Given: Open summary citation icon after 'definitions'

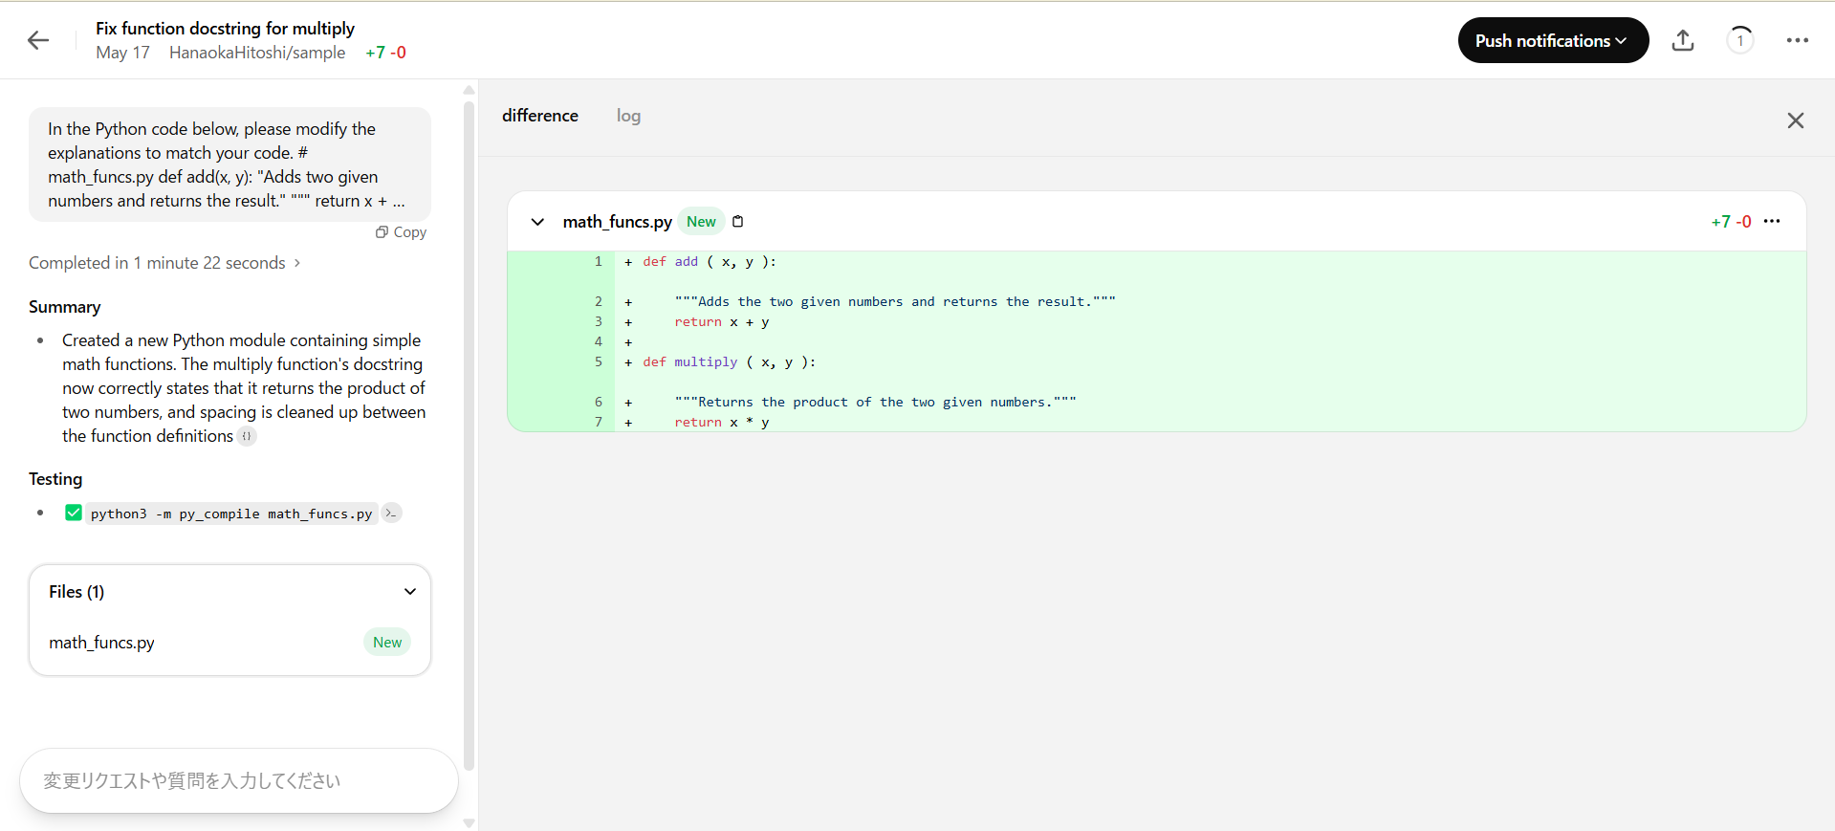Looking at the screenshot, I should (247, 436).
